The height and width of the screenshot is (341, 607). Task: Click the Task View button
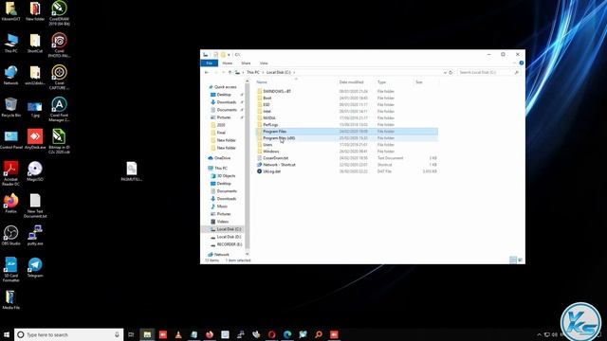131,334
